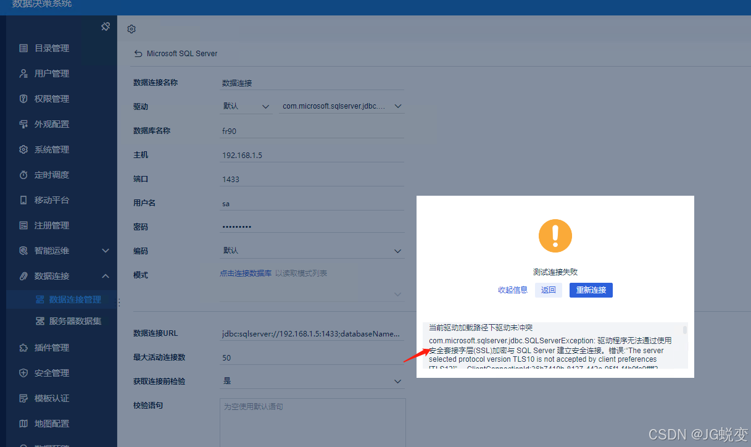This screenshot has width=751, height=447.
Task: Open the 驱动 默认 dropdown
Action: 246,106
